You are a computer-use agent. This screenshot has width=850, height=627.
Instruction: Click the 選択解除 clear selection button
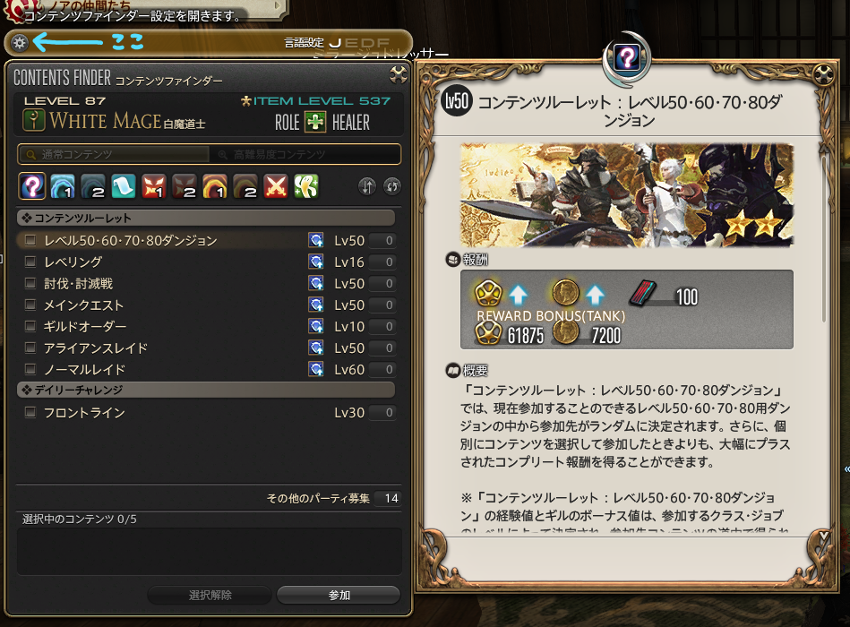click(210, 595)
